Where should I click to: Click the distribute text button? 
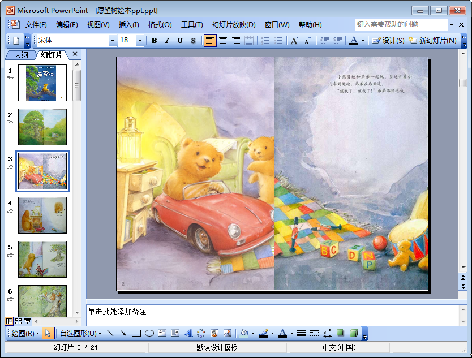tap(249, 40)
